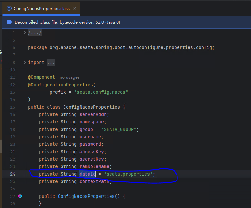
Task: Click the 'Decompiled .class file' banner text
Action: [67, 22]
